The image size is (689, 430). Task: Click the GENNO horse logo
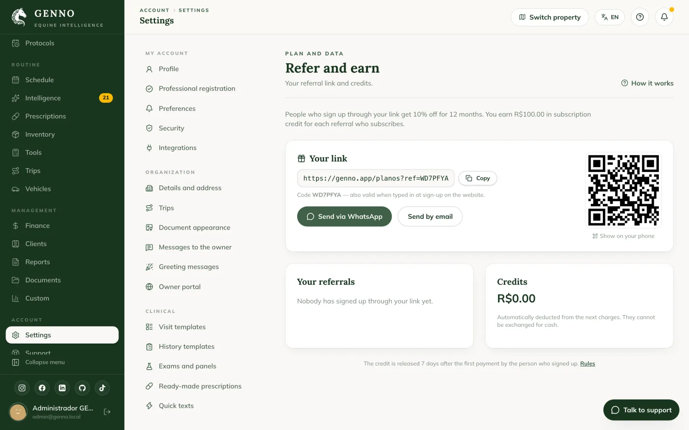[19, 17]
